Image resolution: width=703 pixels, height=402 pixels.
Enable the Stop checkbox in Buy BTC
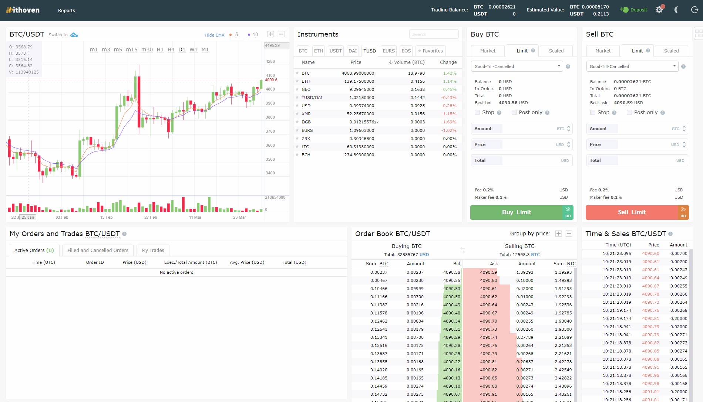tap(477, 112)
